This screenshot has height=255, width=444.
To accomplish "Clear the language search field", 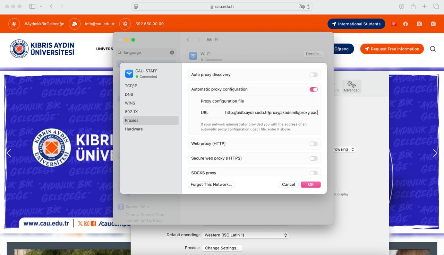I will tap(172, 53).
